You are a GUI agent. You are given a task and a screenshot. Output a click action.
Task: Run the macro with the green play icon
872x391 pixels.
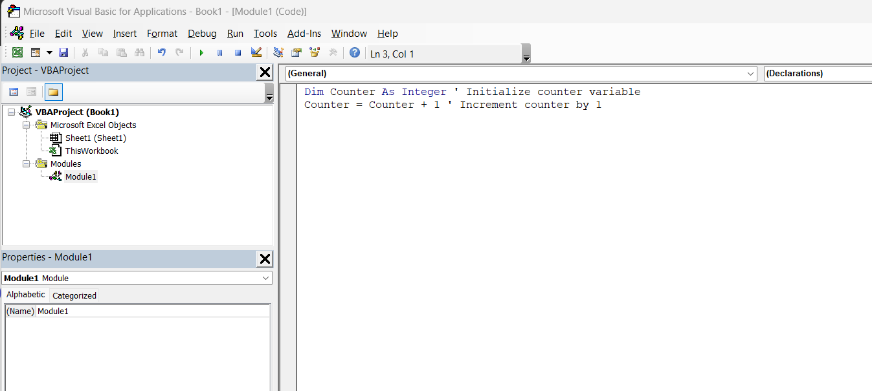tap(201, 53)
